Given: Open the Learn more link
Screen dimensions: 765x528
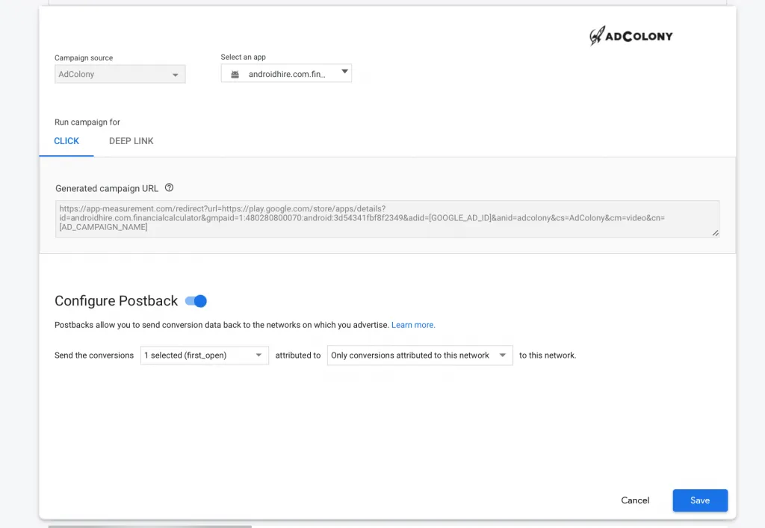Looking at the screenshot, I should tap(413, 325).
